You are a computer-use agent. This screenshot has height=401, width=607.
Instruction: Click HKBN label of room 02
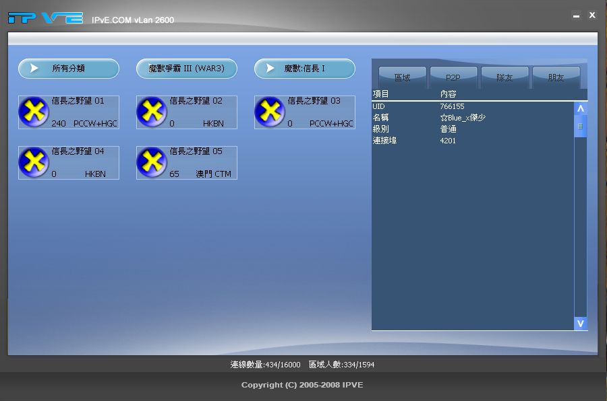(213, 124)
